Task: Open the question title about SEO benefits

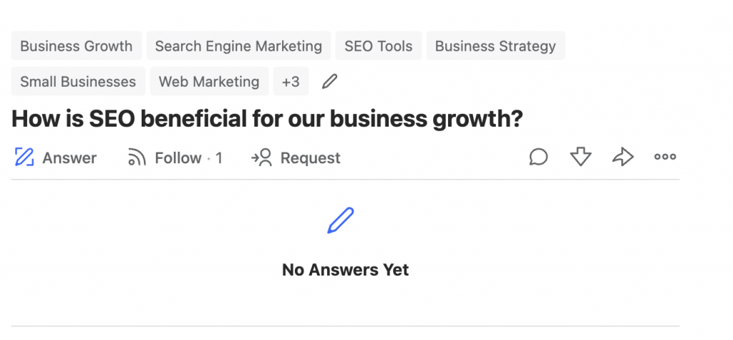Action: pyautogui.click(x=267, y=119)
